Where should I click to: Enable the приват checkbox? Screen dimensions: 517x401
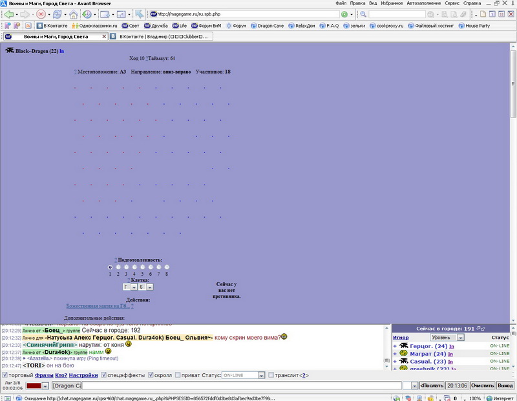point(178,375)
